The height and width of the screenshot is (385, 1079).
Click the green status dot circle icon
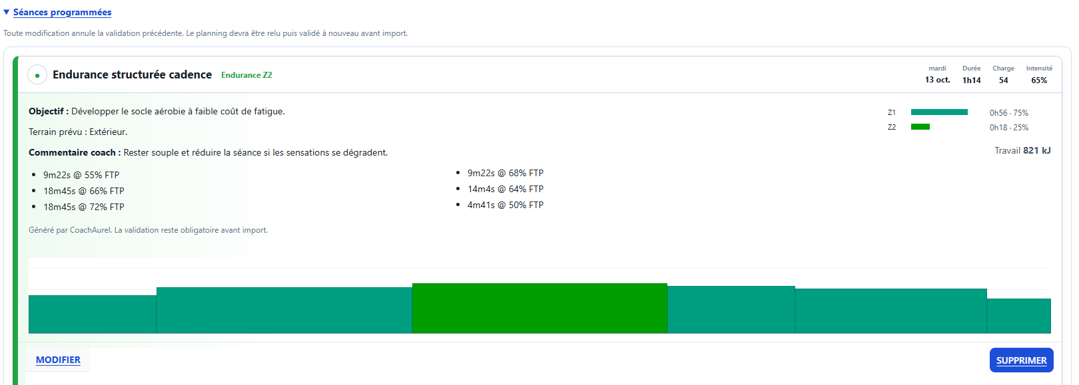(37, 75)
